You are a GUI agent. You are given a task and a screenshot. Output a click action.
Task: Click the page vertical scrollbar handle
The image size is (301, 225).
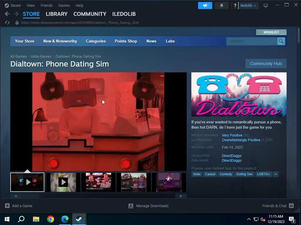coord(299,35)
